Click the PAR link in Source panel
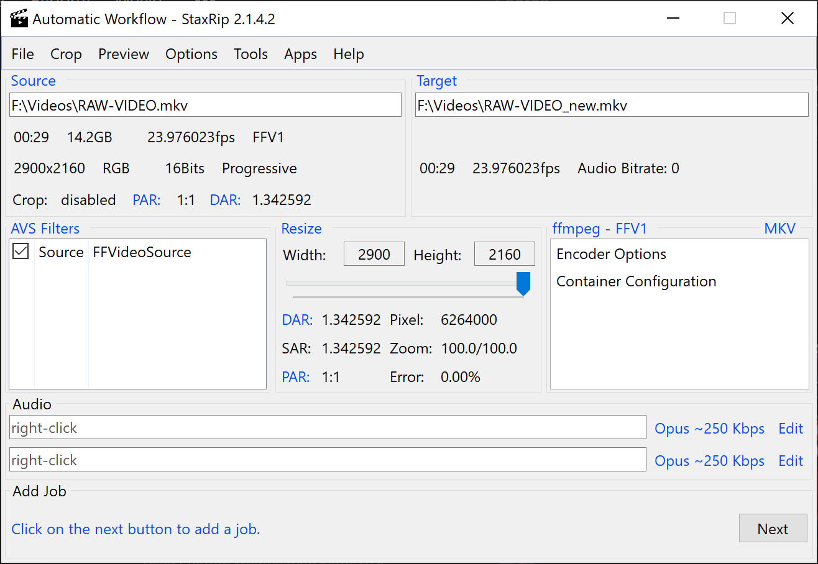Screen dimensions: 818x564 tap(147, 199)
